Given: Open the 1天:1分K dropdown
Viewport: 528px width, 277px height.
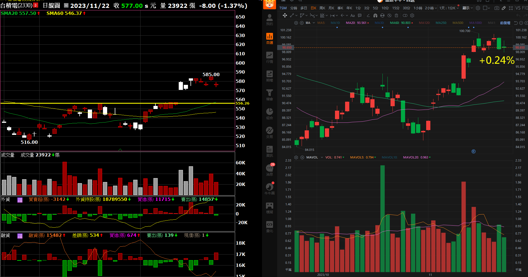Looking at the screenshot, I should pyautogui.click(x=449, y=8).
